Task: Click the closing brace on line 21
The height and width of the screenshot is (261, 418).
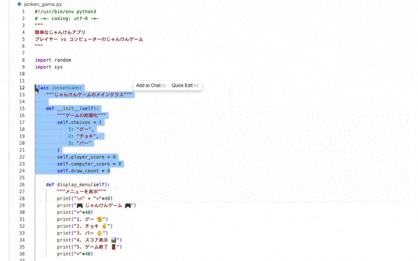Action: [58, 150]
